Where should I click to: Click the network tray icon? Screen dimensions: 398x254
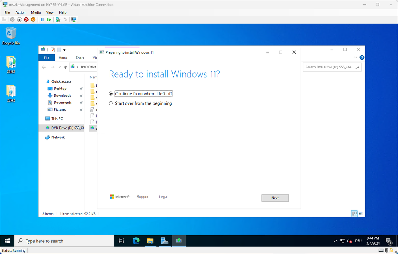[x=343, y=241]
